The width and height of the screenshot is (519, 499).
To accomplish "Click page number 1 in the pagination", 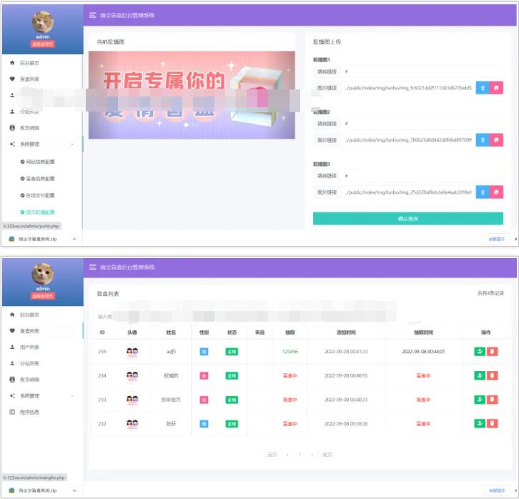I will [x=300, y=455].
